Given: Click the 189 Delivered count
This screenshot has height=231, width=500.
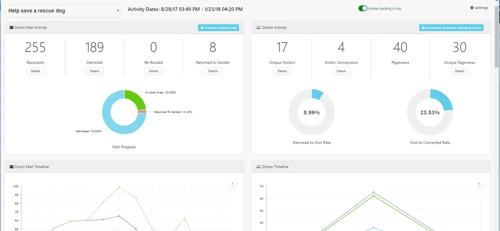Looking at the screenshot, I should pos(95,48).
